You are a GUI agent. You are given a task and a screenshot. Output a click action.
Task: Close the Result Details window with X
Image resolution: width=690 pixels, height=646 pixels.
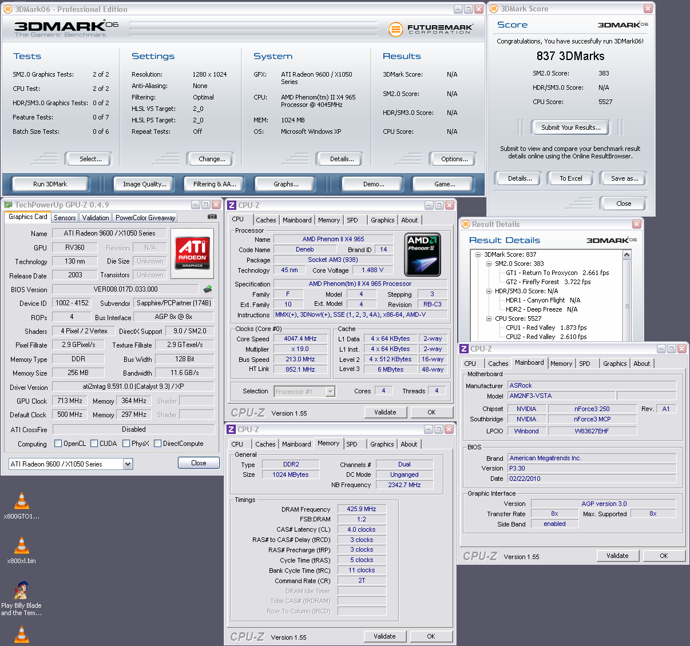[636, 224]
